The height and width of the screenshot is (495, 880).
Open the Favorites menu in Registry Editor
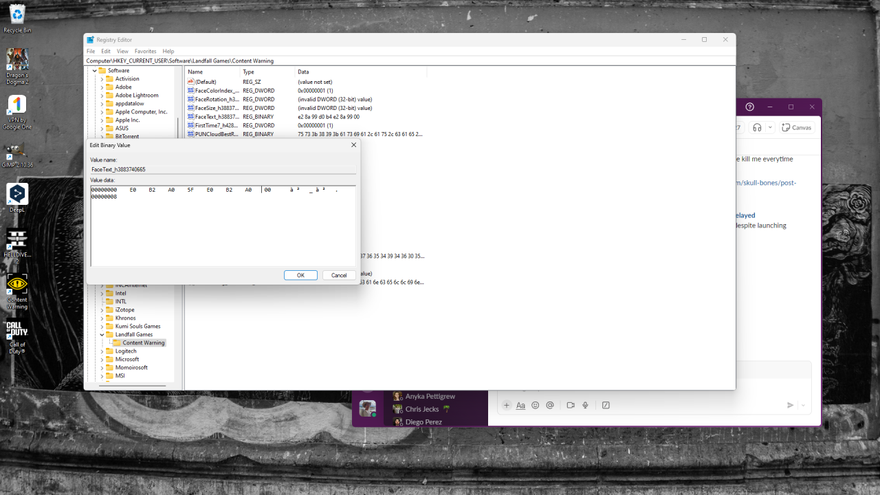click(145, 52)
